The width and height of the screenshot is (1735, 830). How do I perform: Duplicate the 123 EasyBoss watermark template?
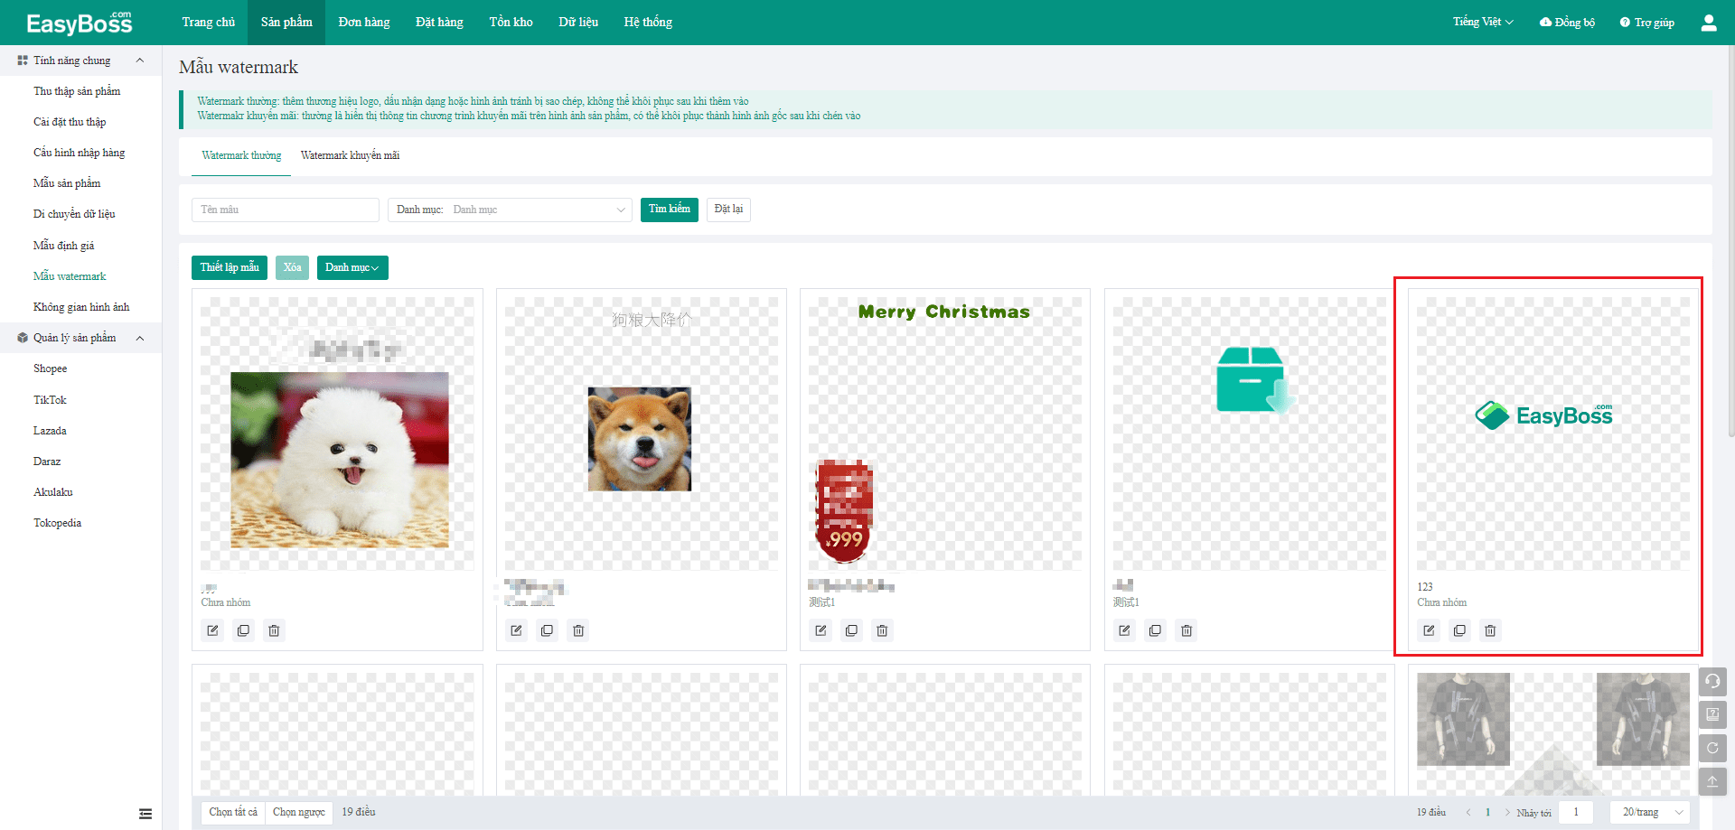coord(1459,630)
